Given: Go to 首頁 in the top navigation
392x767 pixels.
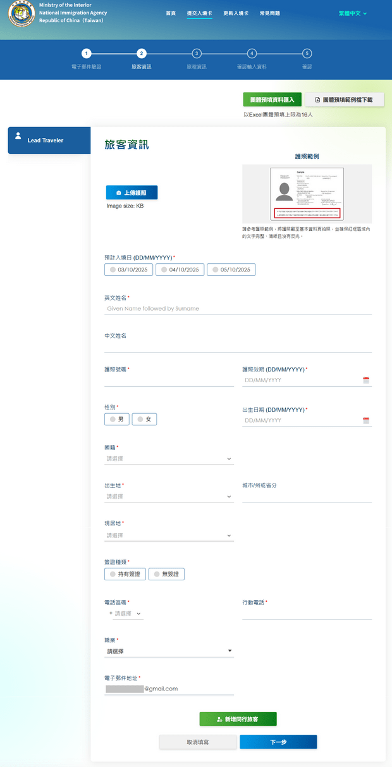Looking at the screenshot, I should 171,13.
